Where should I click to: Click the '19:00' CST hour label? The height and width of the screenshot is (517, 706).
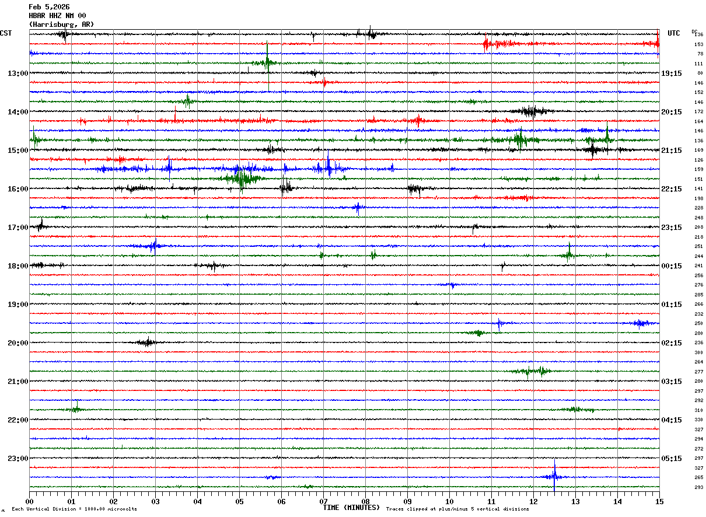(18, 305)
